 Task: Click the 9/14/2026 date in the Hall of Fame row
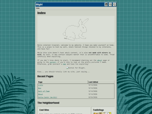[93, 91]
